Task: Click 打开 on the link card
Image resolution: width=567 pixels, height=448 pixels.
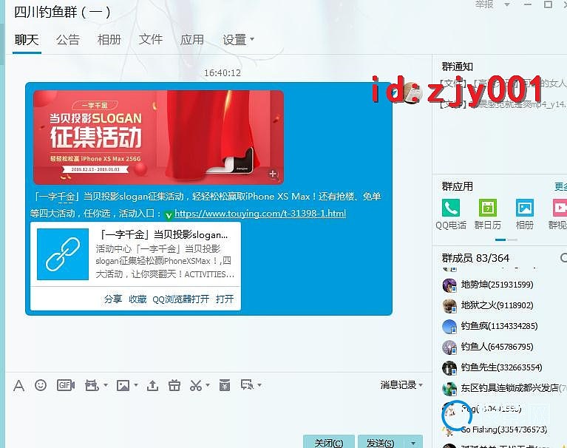Action: coord(225,299)
